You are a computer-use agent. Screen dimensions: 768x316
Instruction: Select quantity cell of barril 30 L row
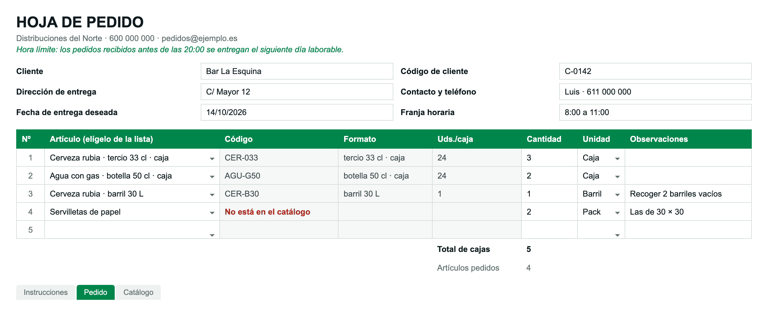(550, 194)
